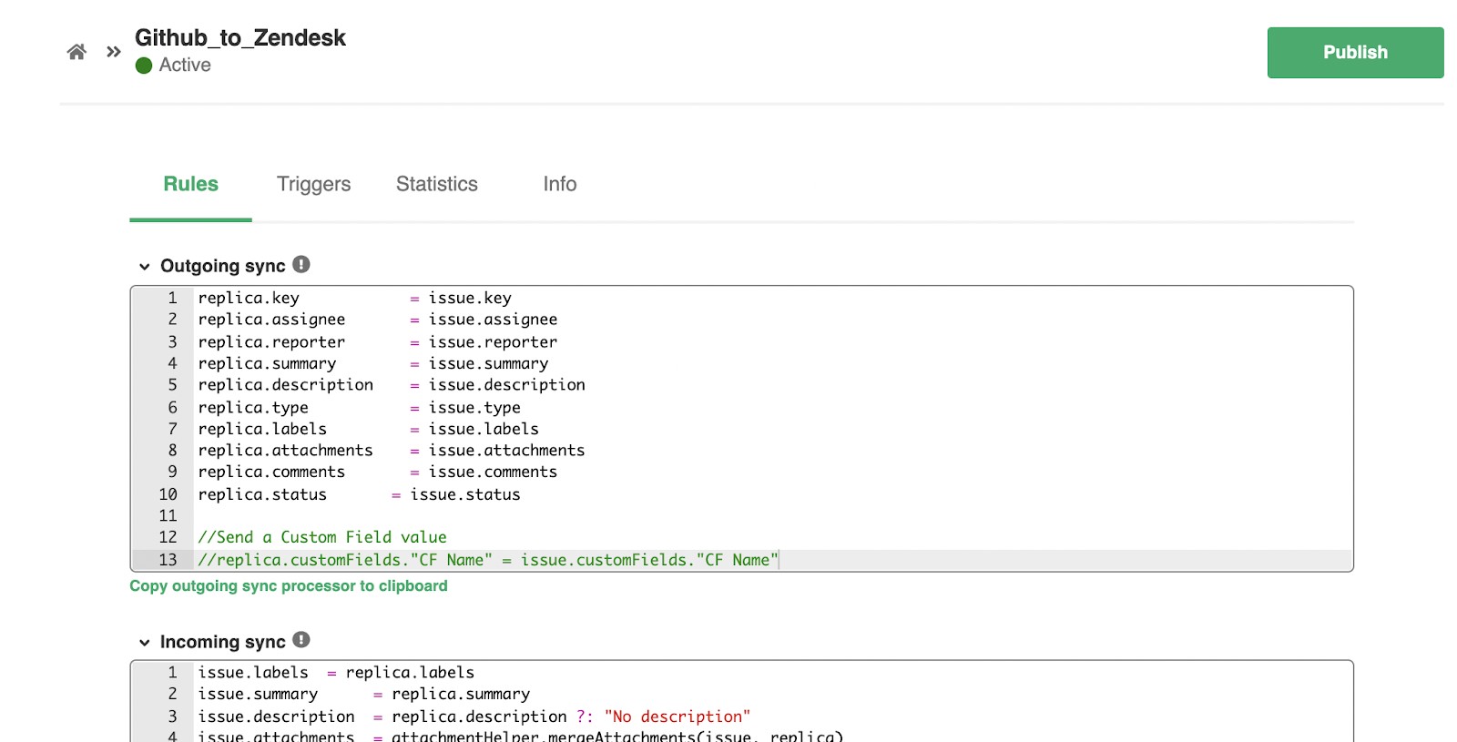Collapse the Incoming sync section
1457x742 pixels.
coord(144,643)
